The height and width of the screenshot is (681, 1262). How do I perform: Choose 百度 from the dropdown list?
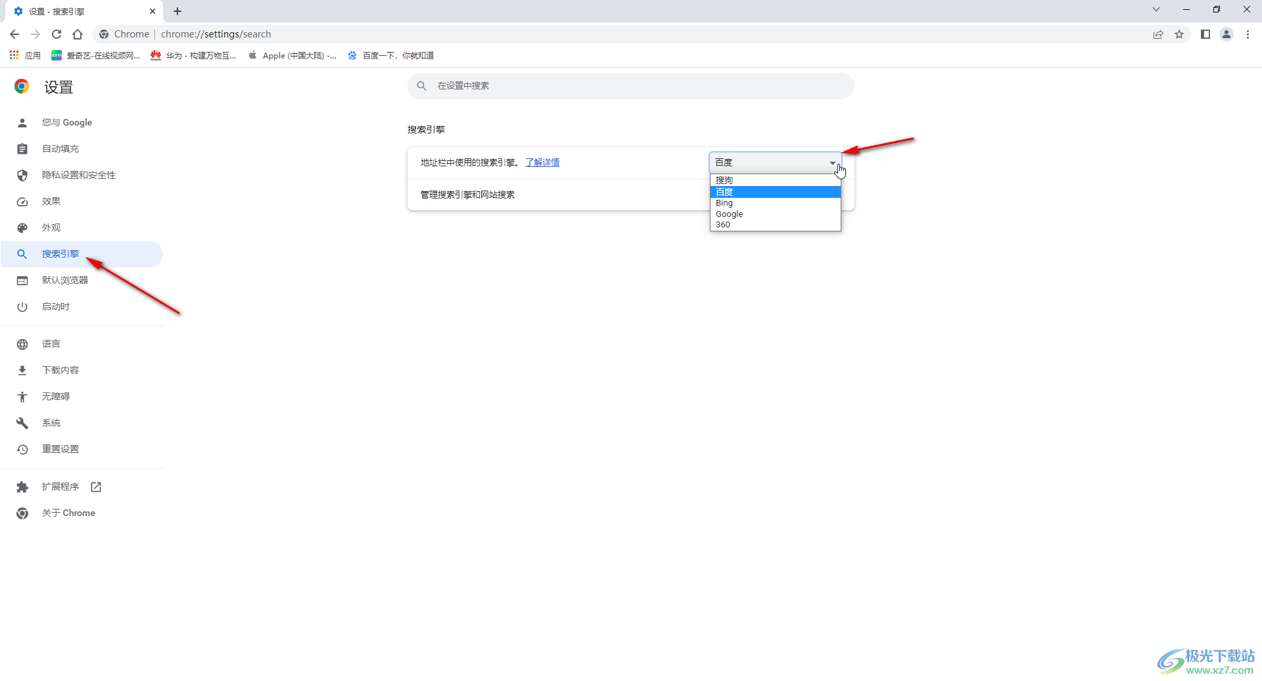coord(775,192)
